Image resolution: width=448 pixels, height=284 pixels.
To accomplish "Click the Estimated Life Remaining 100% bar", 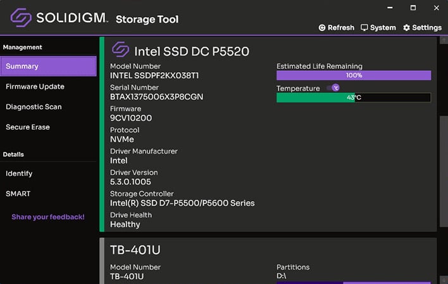I will point(354,75).
